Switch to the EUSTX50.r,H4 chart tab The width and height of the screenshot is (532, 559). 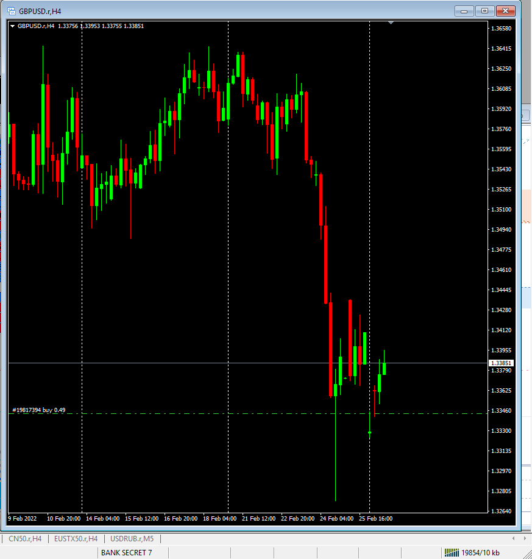pos(76,539)
